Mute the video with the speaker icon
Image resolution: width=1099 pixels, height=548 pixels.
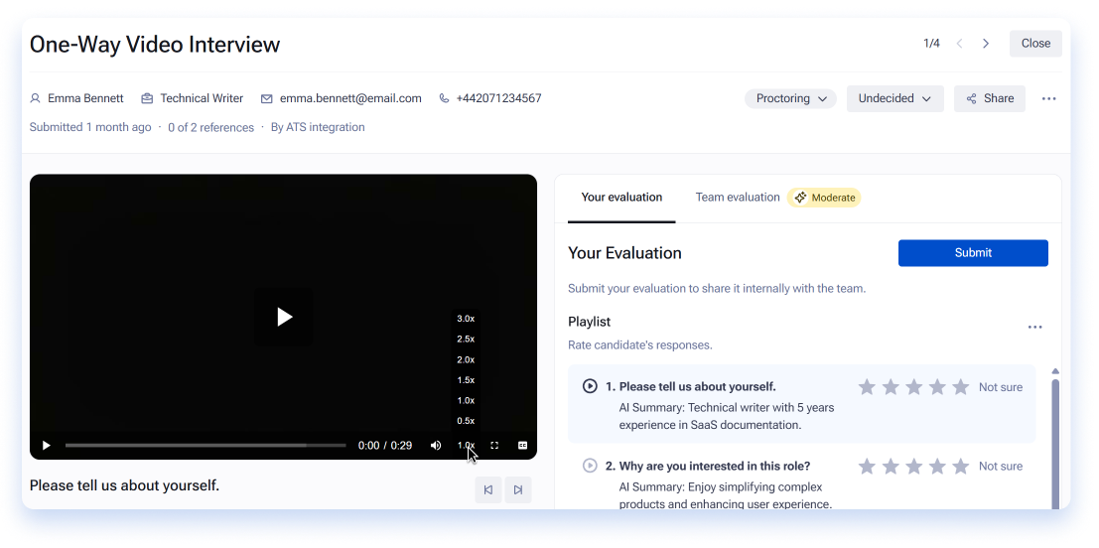pos(436,445)
